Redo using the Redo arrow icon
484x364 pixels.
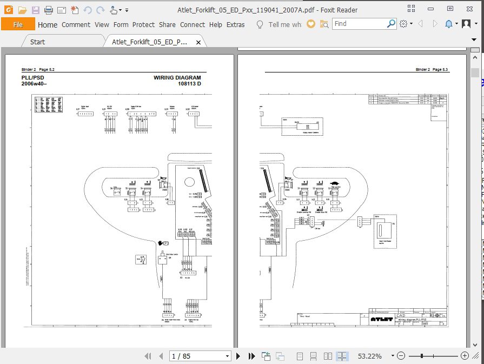click(x=100, y=9)
